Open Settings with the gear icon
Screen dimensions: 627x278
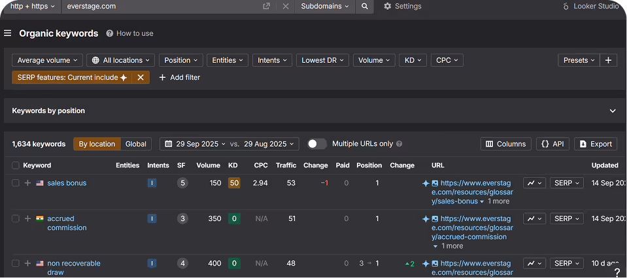coord(402,7)
